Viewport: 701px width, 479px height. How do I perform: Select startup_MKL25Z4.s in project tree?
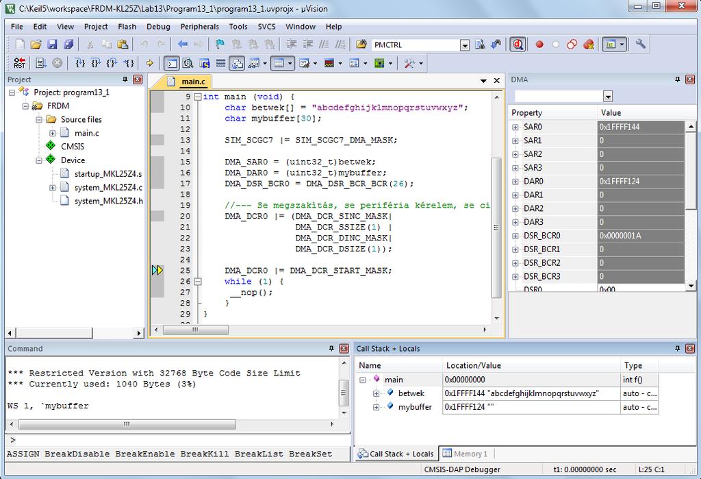click(x=107, y=173)
